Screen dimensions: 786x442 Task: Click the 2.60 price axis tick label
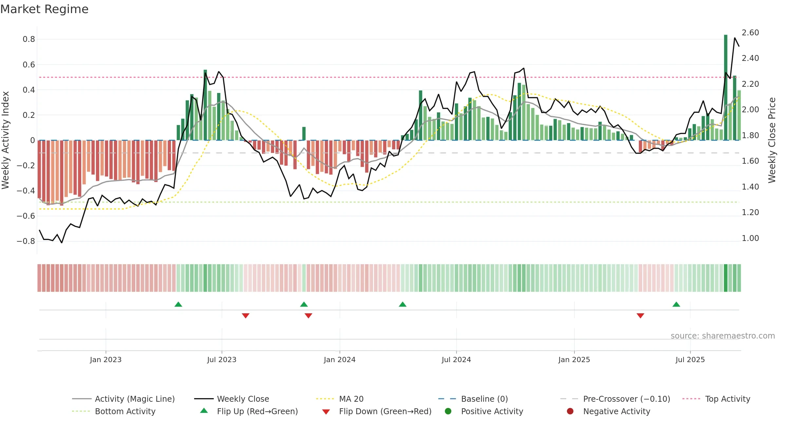(750, 33)
